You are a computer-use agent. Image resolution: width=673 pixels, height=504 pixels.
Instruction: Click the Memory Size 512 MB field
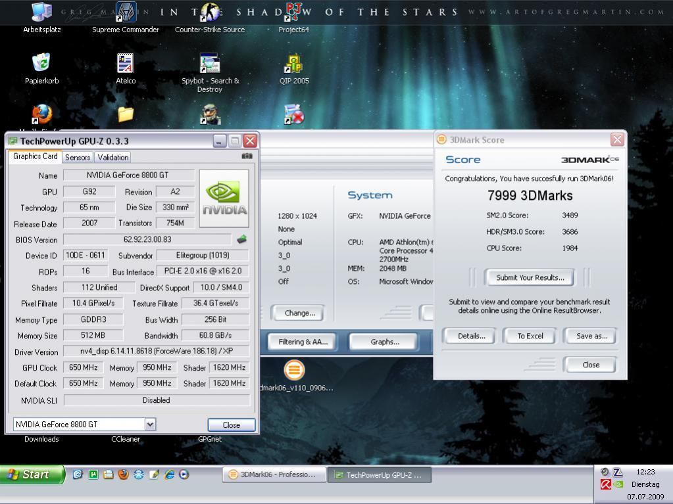(x=93, y=335)
